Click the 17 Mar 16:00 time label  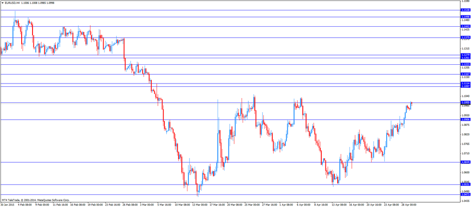(217, 205)
